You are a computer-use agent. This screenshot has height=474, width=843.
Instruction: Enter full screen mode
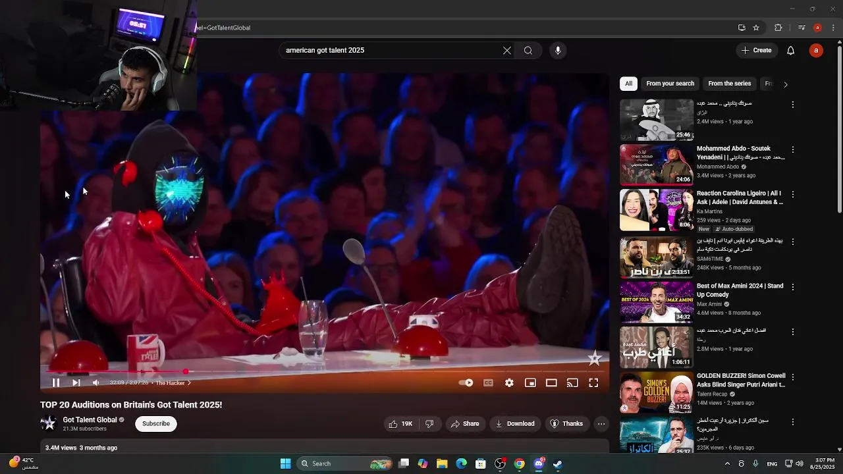click(x=593, y=382)
